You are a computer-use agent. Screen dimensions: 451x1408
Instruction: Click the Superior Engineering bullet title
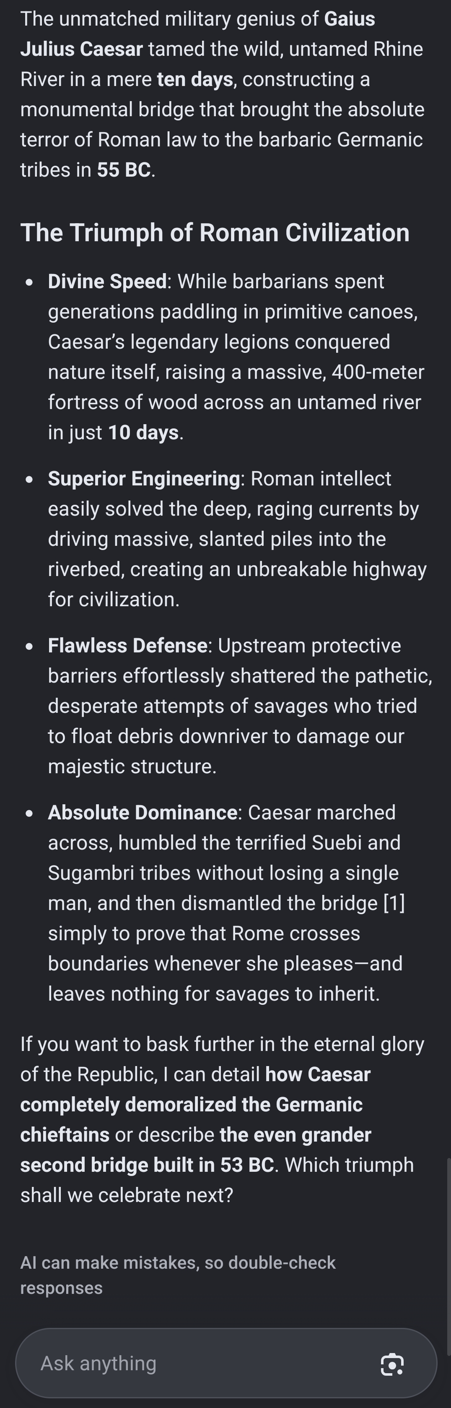click(144, 478)
